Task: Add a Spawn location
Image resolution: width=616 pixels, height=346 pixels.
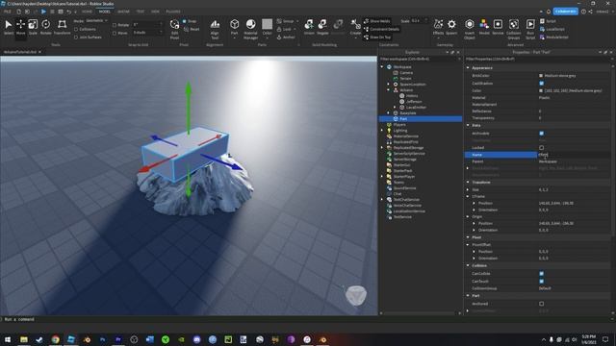Action: click(451, 28)
